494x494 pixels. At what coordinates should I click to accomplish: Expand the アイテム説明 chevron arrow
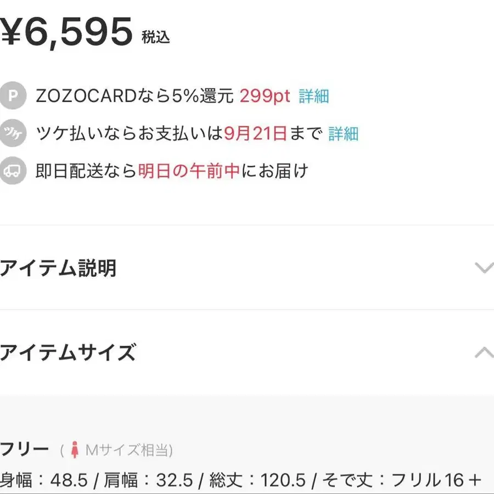(485, 267)
